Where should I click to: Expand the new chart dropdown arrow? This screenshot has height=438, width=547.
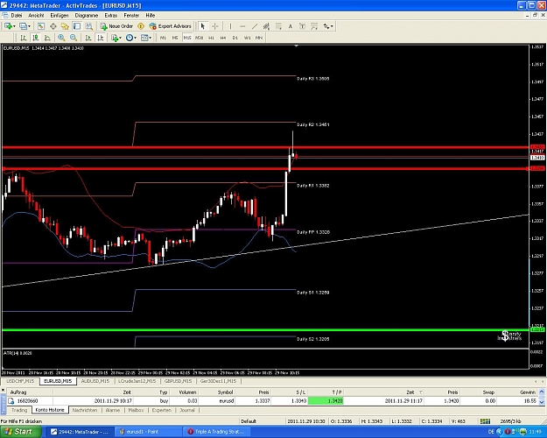14,26
